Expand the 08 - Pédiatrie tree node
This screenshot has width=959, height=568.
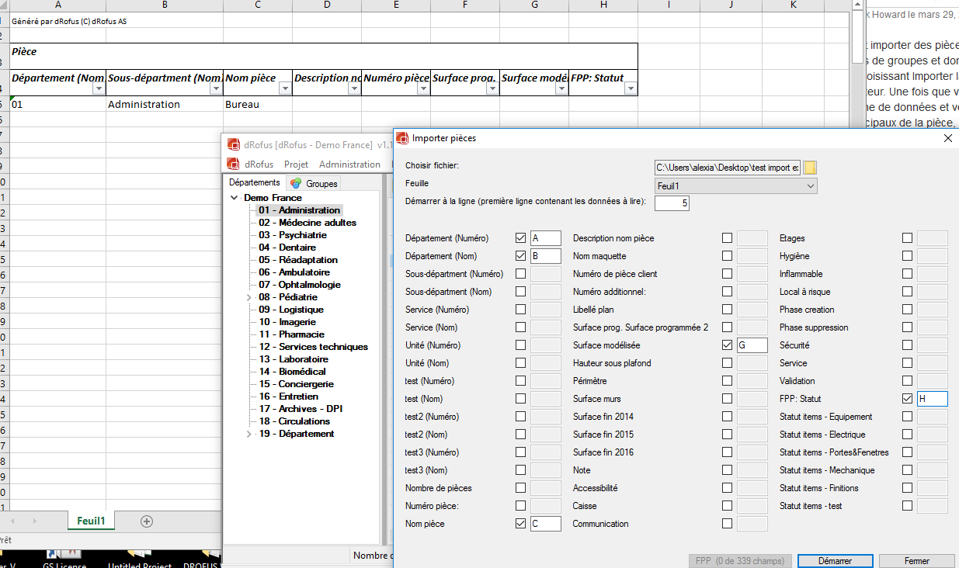[x=248, y=297]
